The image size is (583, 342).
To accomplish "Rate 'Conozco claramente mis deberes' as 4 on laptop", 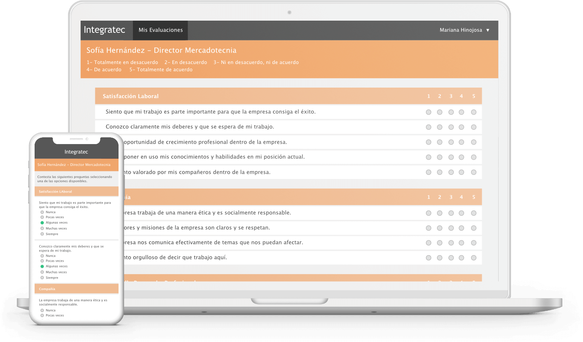I will tap(462, 127).
